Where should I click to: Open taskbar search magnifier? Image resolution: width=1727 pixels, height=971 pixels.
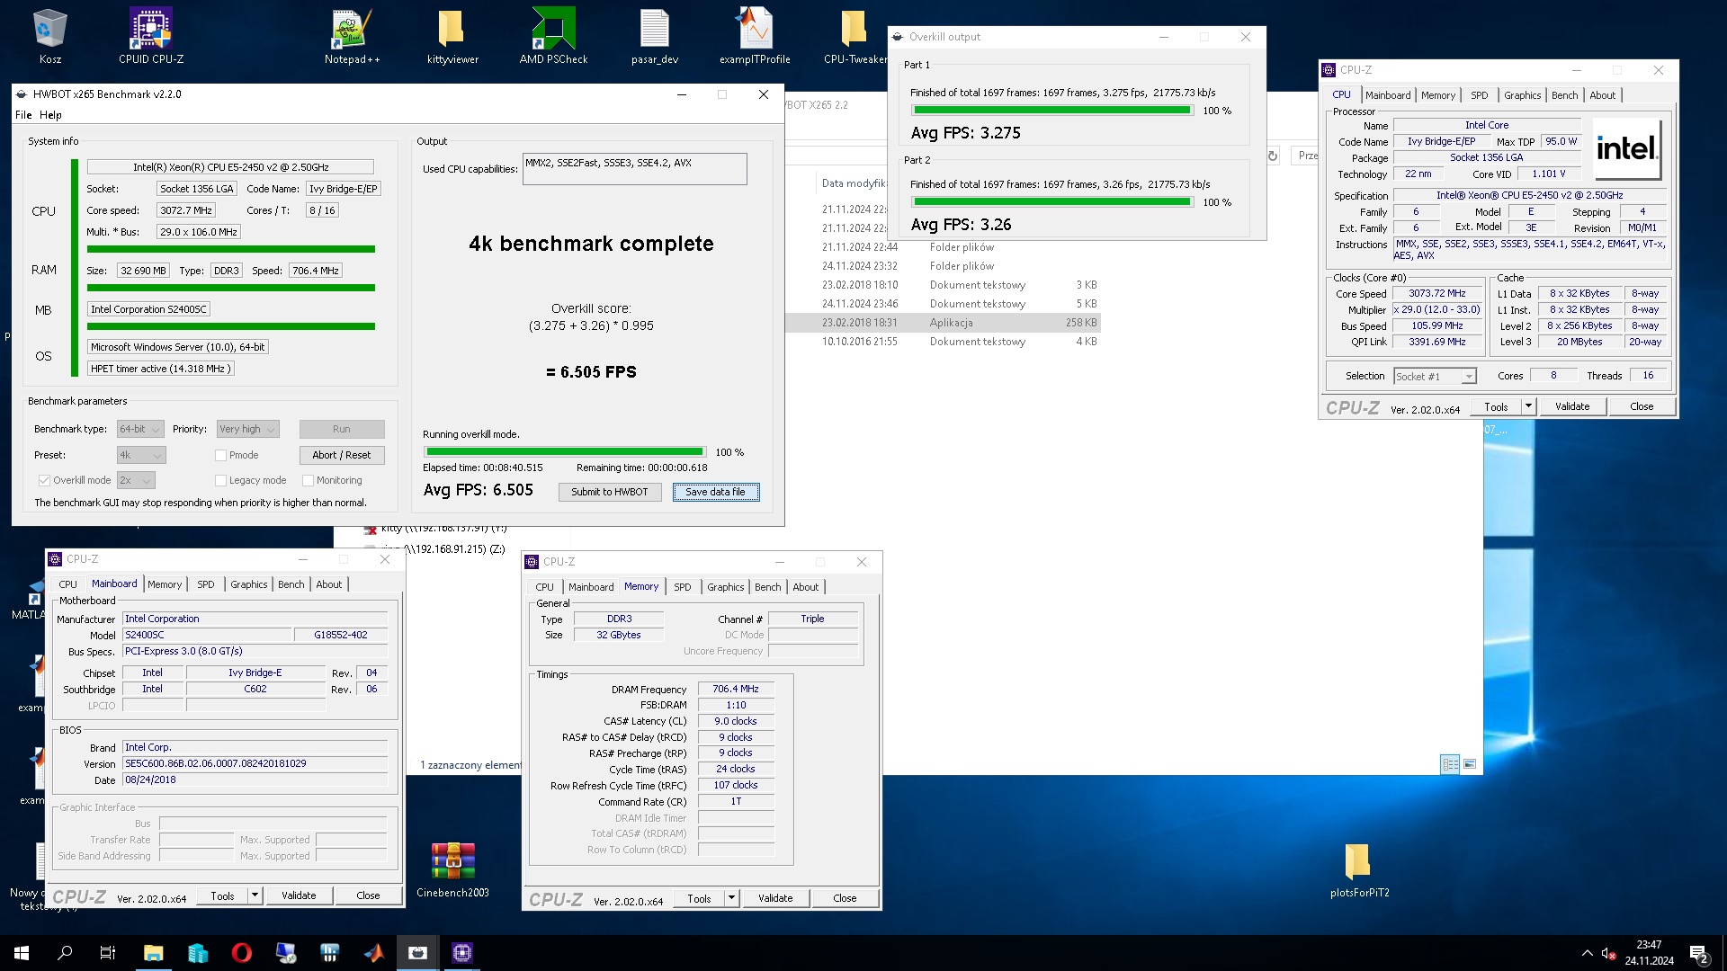(65, 953)
